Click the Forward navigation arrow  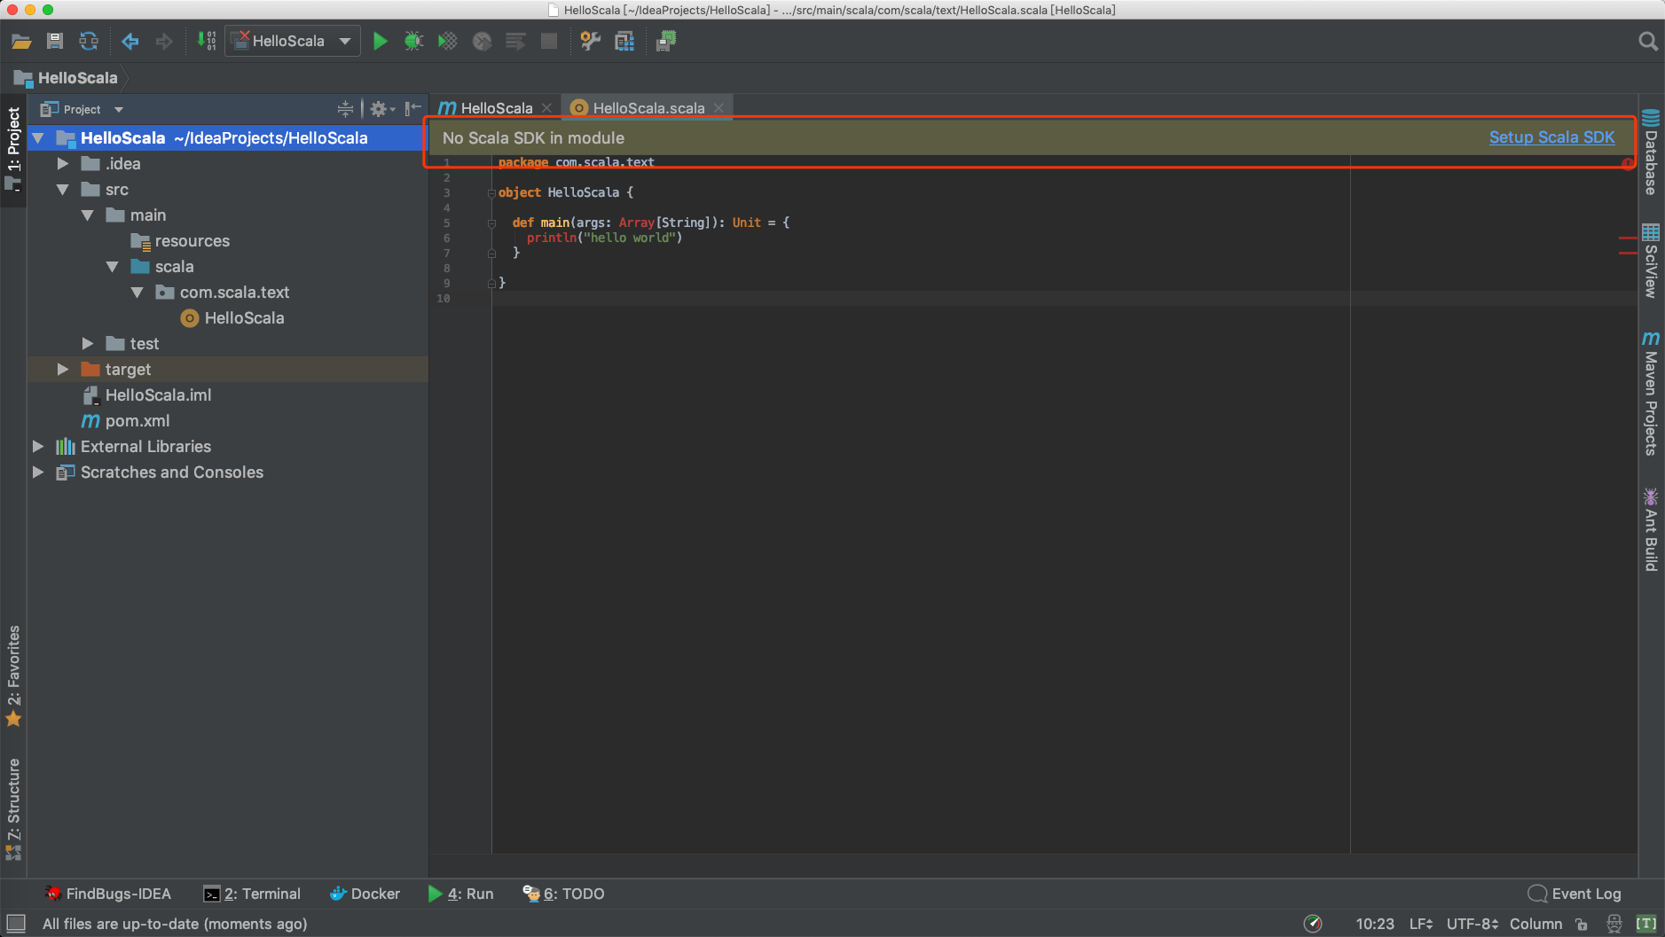point(164,41)
